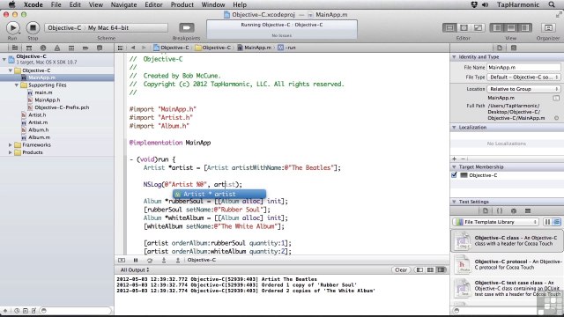564x317 pixels.
Task: Collapse the Objective-C project root
Action: coord(4,59)
